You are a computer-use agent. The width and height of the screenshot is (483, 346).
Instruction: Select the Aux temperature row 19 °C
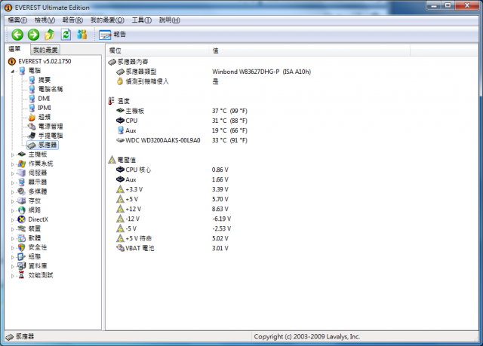tap(182, 130)
